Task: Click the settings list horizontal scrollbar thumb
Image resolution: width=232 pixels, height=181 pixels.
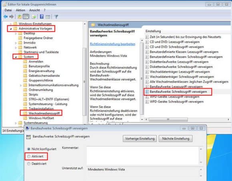Action: 168,119
